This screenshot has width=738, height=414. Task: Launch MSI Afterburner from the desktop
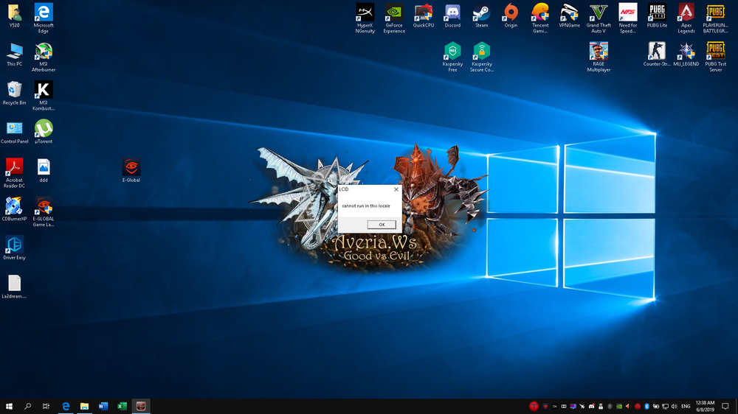(x=44, y=52)
